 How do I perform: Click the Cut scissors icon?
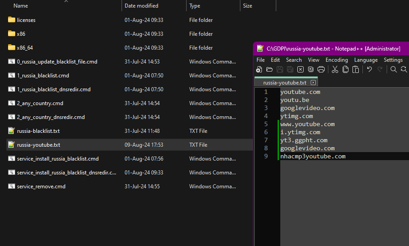pyautogui.click(x=335, y=69)
